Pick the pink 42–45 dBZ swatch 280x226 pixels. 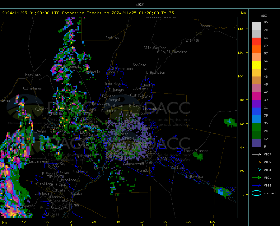tap(256, 88)
